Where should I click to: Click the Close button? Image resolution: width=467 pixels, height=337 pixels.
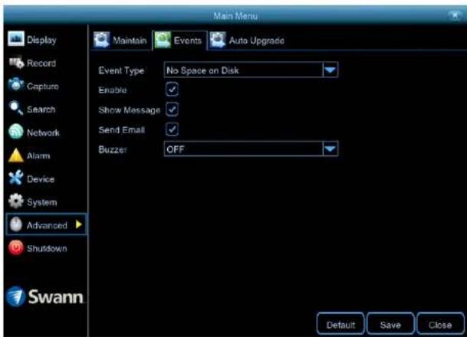pos(440,324)
